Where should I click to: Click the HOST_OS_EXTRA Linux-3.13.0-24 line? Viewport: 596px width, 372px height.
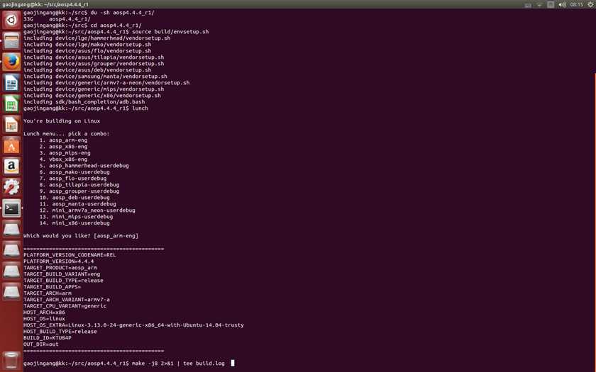click(x=134, y=325)
